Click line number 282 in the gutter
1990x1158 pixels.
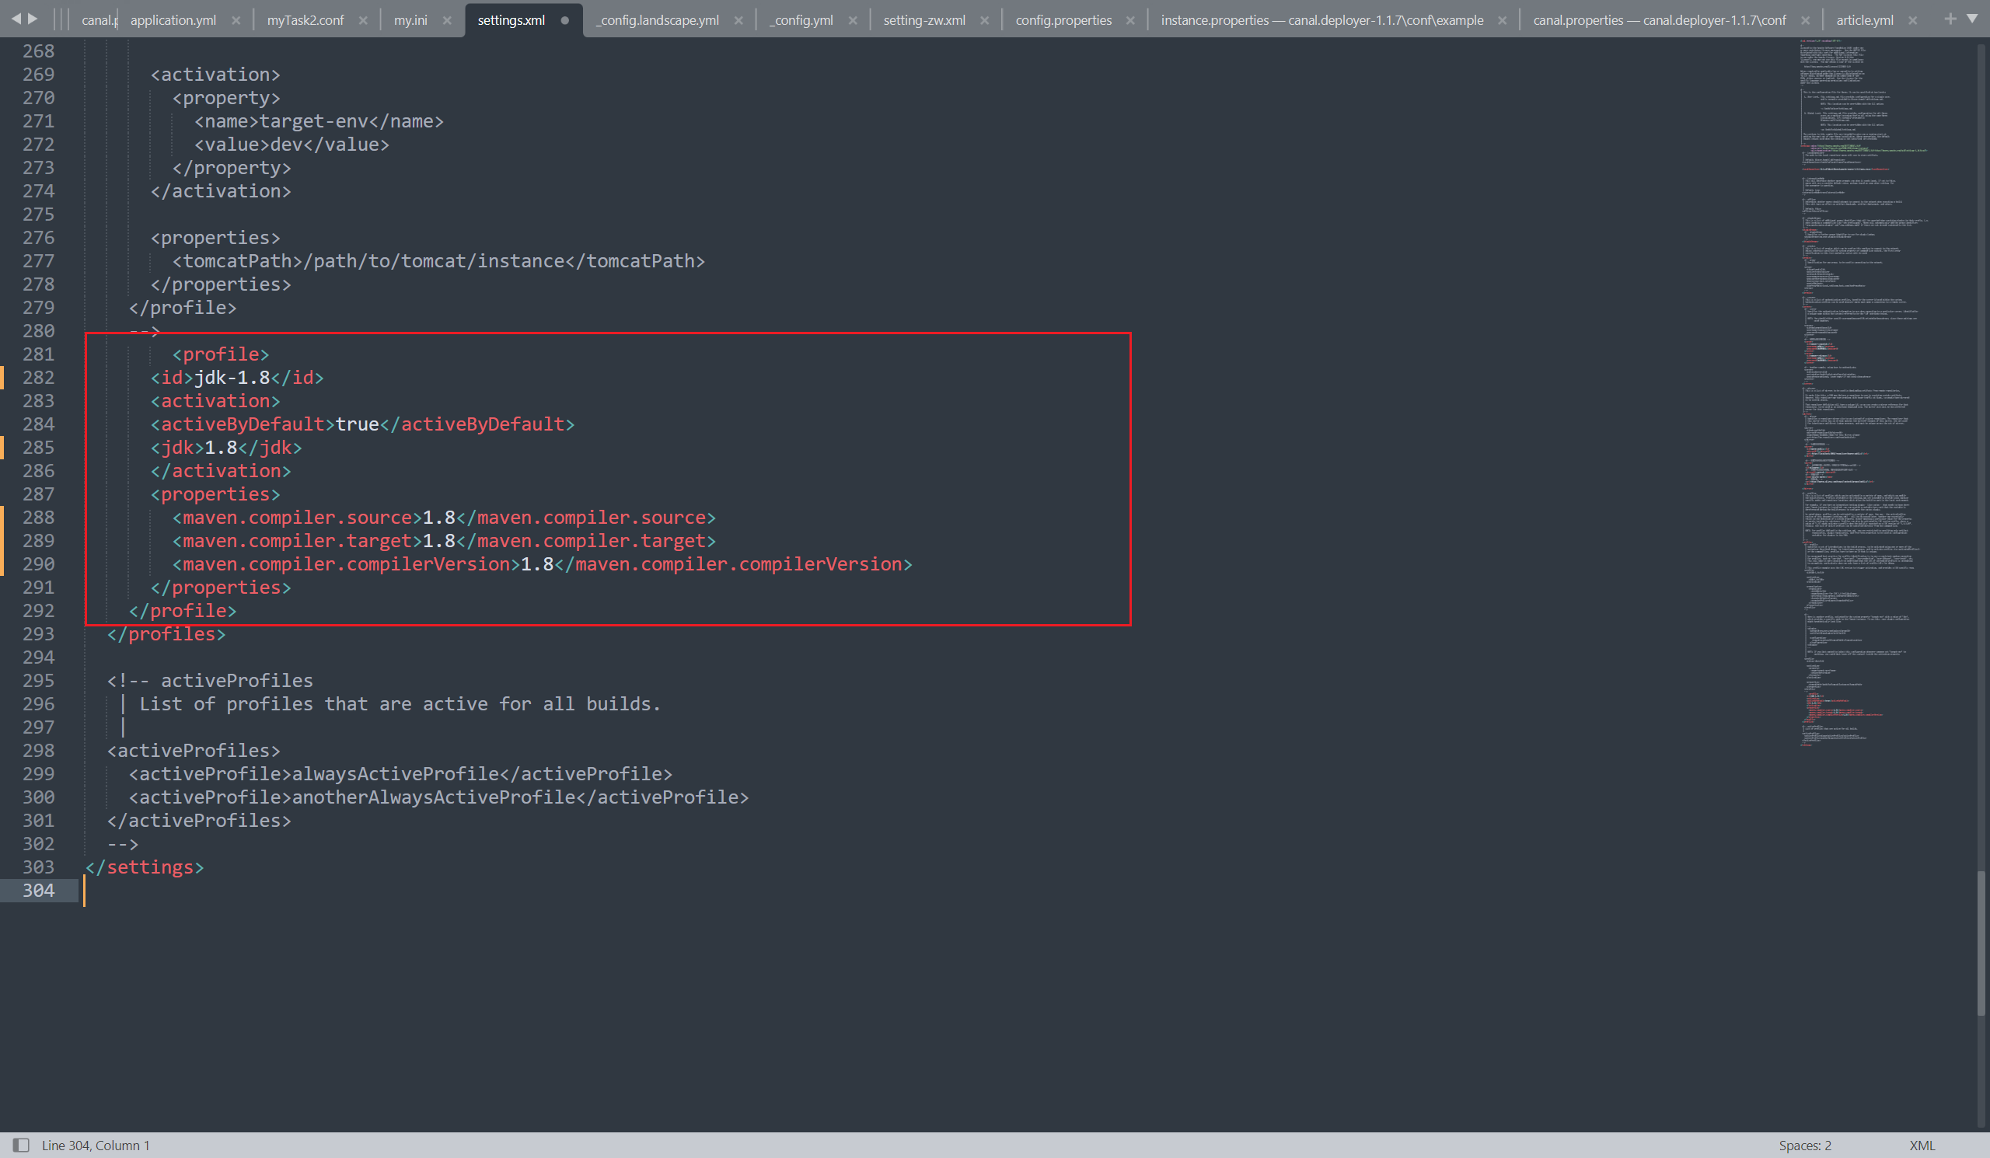[39, 377]
